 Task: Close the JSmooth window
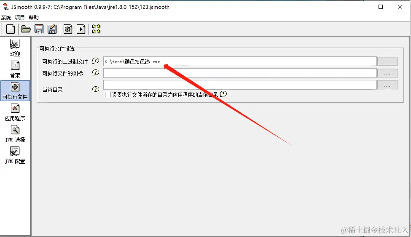[x=400, y=7]
